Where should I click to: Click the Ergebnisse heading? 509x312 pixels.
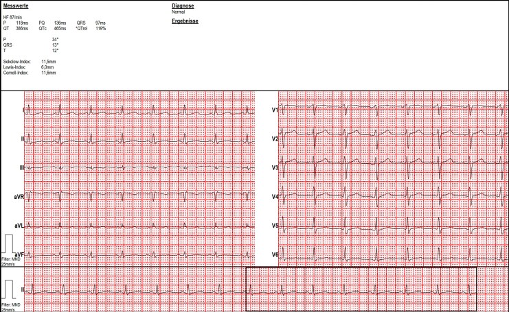click(185, 21)
